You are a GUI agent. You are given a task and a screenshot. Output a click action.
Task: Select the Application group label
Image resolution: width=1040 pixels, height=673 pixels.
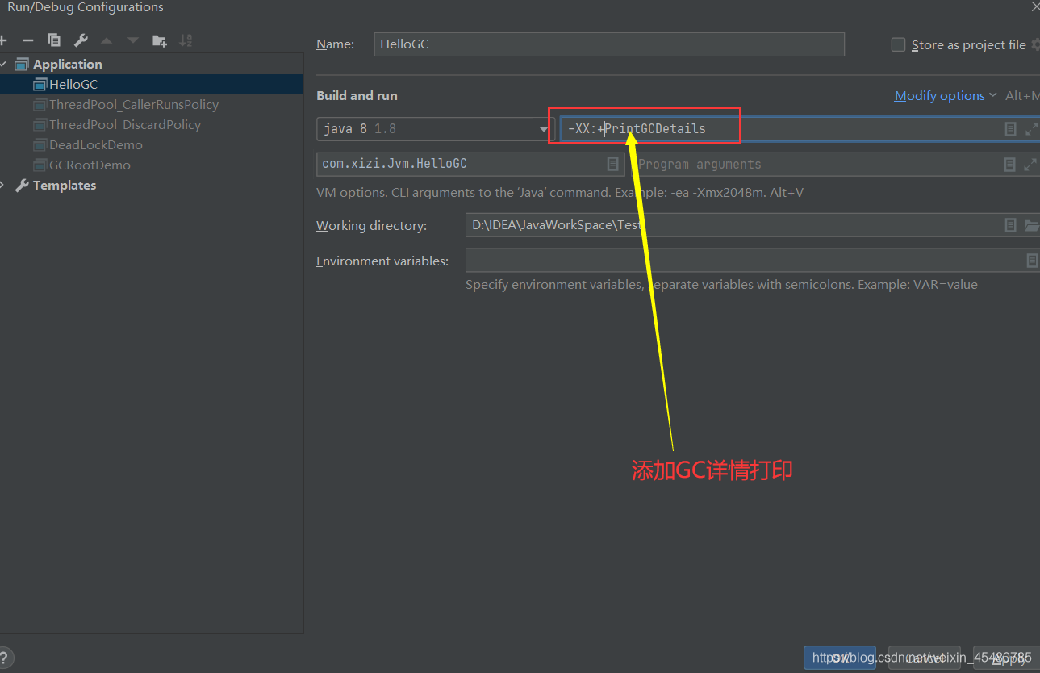pos(68,65)
